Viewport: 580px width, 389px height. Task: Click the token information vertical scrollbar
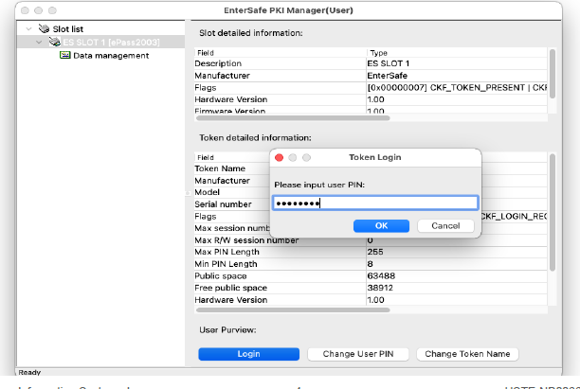[x=553, y=212]
